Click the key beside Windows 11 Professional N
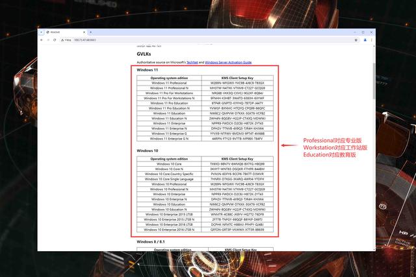The image size is (416, 277). (237, 88)
